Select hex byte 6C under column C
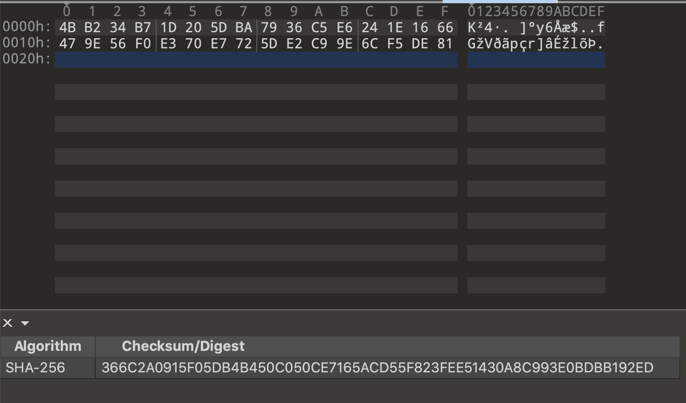Image resolution: width=686 pixels, height=403 pixels. pyautogui.click(x=370, y=44)
